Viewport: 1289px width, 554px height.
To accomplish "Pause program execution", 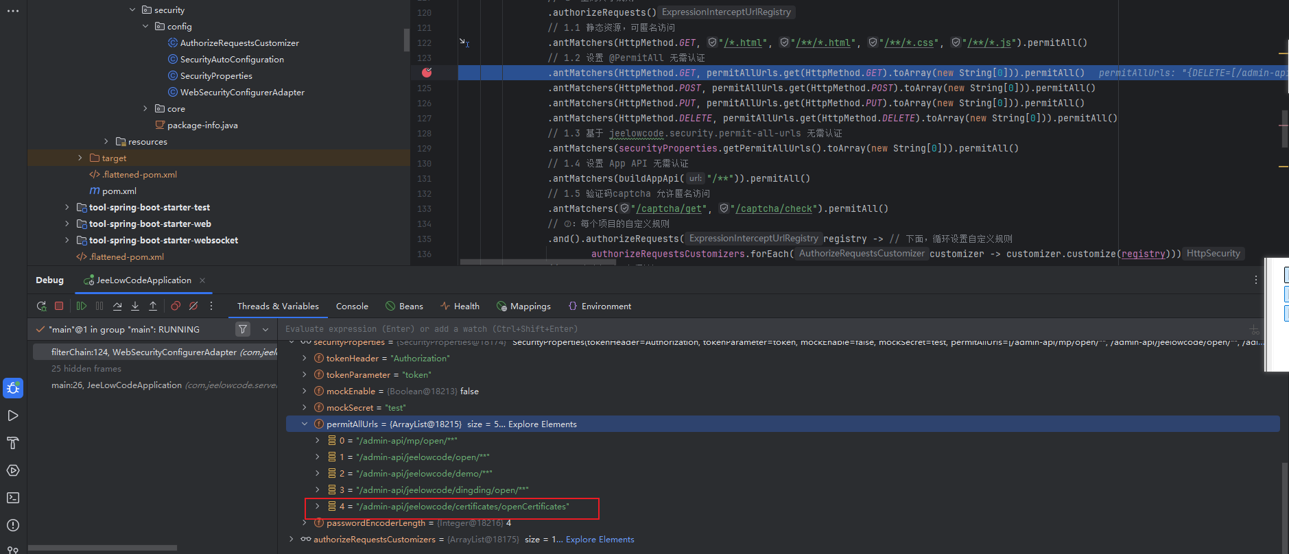I will tap(99, 306).
